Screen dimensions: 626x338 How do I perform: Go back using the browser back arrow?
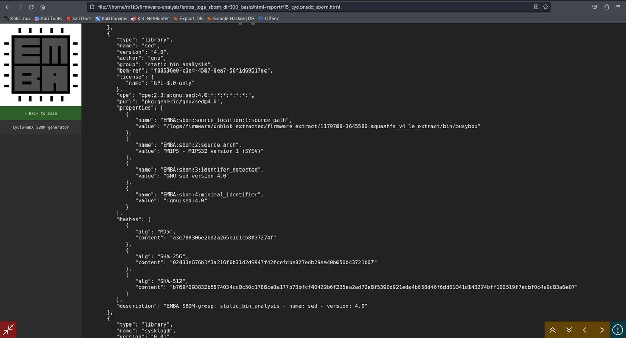(8, 7)
